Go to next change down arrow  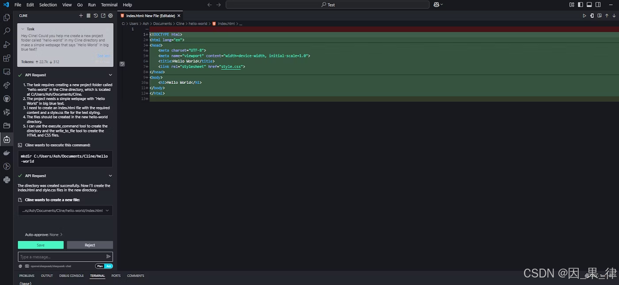point(614,15)
